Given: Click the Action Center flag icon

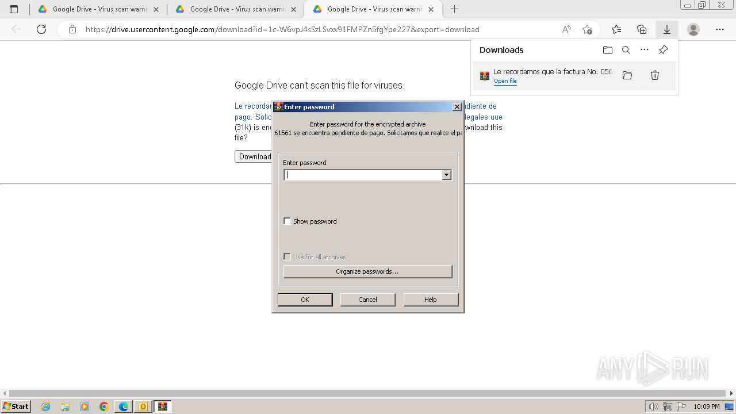Looking at the screenshot, I should click(x=681, y=407).
